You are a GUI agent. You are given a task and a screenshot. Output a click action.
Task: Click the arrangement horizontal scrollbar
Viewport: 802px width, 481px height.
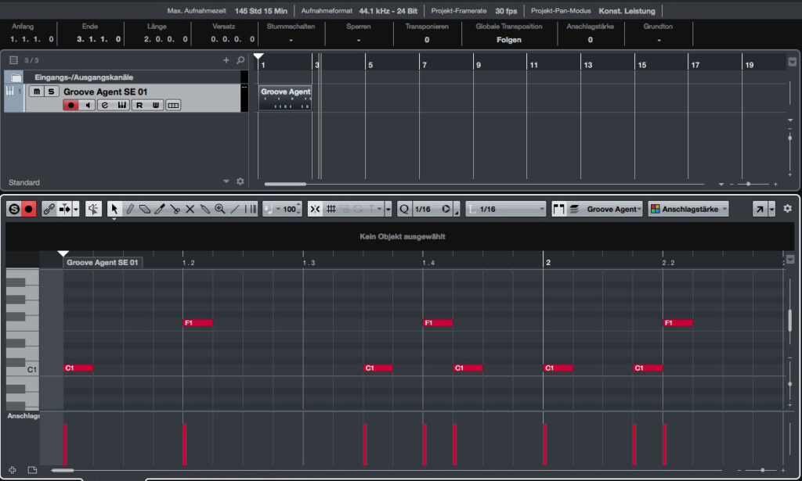pyautogui.click(x=285, y=184)
